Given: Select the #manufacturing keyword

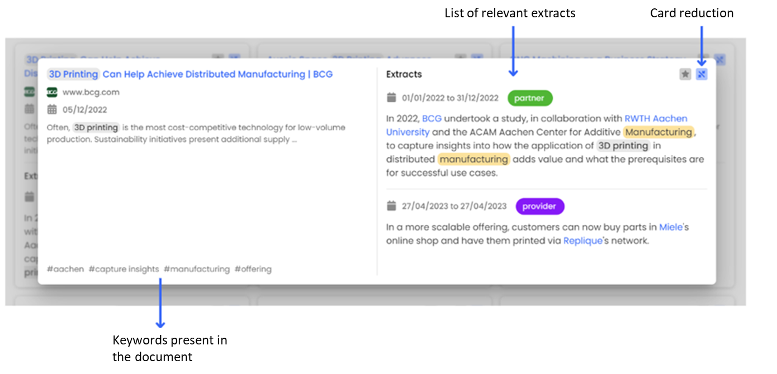Looking at the screenshot, I should (x=197, y=269).
